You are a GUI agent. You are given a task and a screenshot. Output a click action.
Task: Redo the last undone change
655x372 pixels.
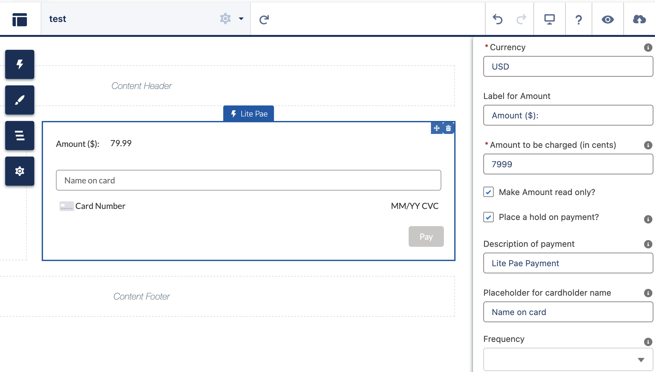[x=521, y=19]
